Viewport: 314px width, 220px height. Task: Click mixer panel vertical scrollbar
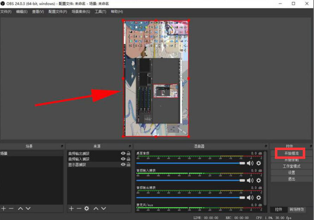click(x=265, y=178)
